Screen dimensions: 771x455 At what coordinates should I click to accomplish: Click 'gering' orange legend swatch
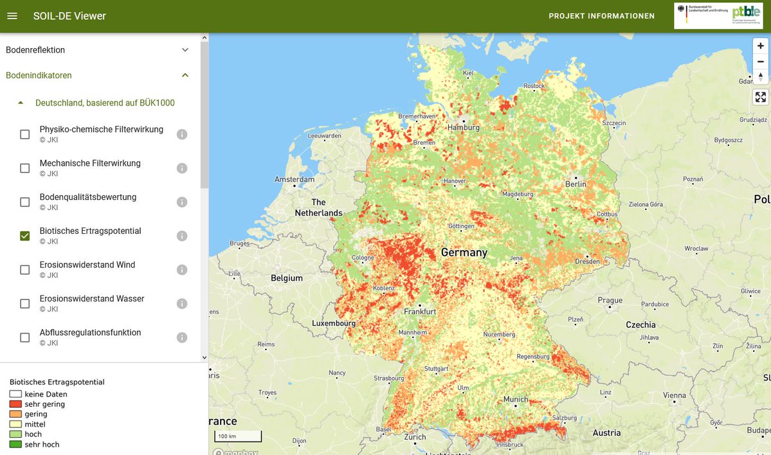click(15, 414)
